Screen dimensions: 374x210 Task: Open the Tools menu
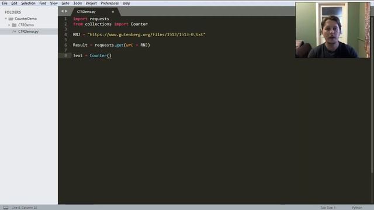pyautogui.click(x=78, y=3)
